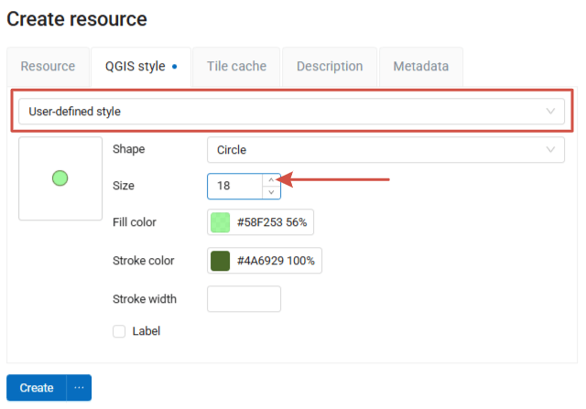Click the chevron arrow in Shape selector
Image resolution: width=586 pixels, height=409 pixels.
550,150
